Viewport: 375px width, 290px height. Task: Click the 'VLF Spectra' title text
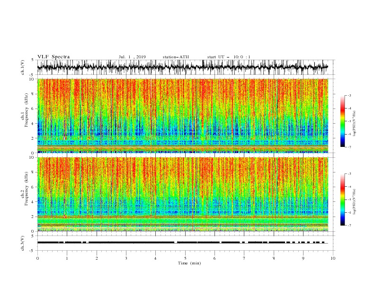pyautogui.click(x=54, y=57)
